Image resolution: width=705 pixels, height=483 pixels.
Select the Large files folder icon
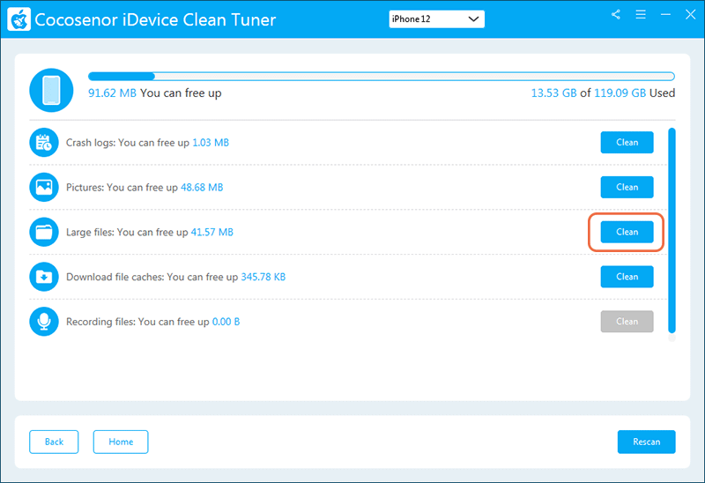coord(44,232)
